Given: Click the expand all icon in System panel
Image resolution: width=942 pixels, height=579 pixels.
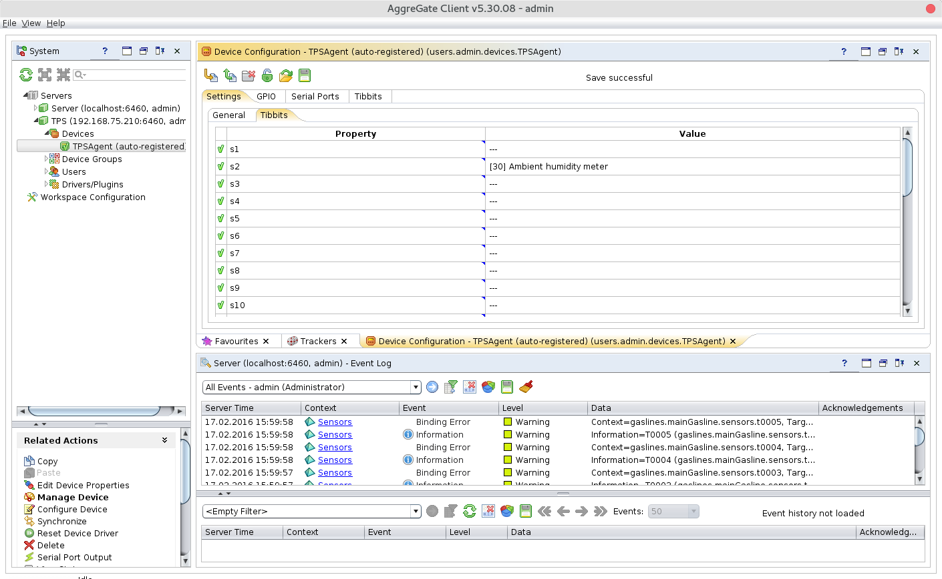Looking at the screenshot, I should [x=45, y=75].
